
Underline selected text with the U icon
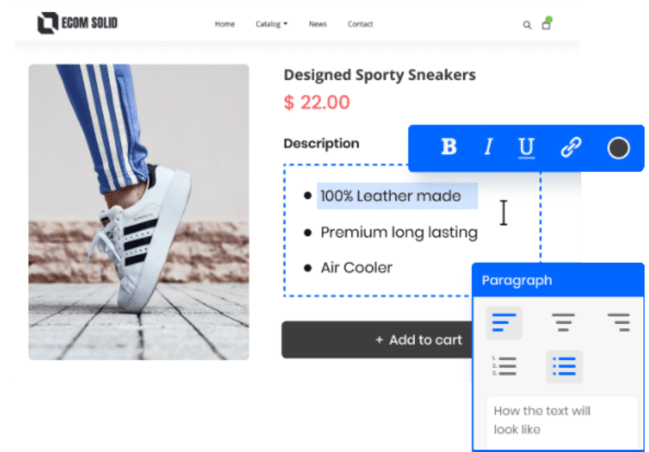(x=526, y=147)
